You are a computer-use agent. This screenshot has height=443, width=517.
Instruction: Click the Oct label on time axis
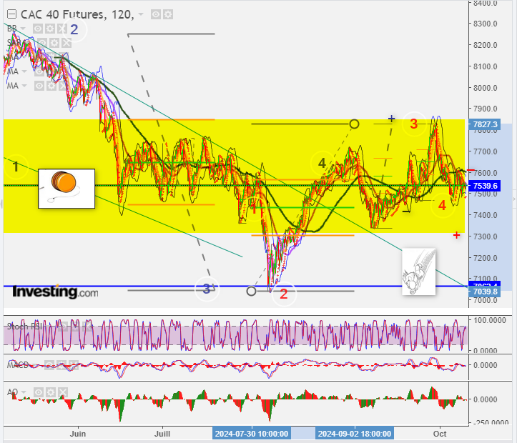coord(440,434)
